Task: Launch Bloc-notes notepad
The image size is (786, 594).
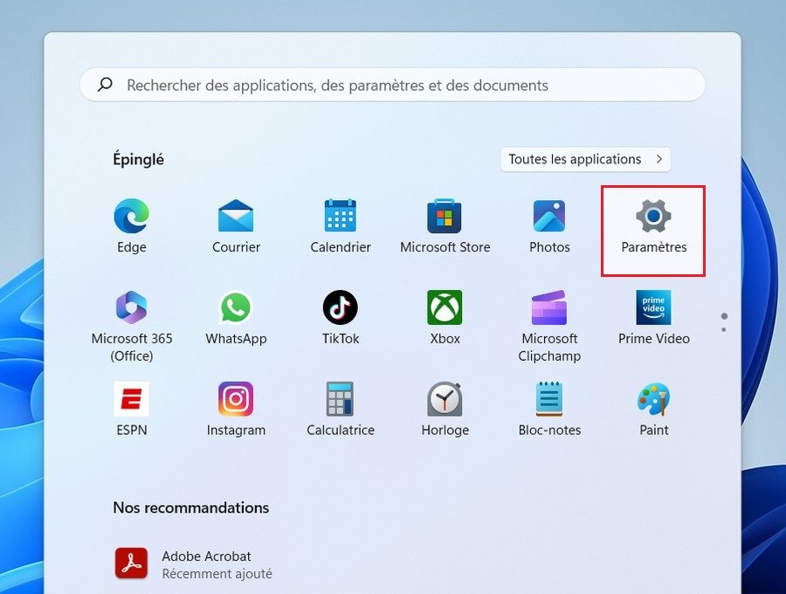Action: [x=549, y=409]
